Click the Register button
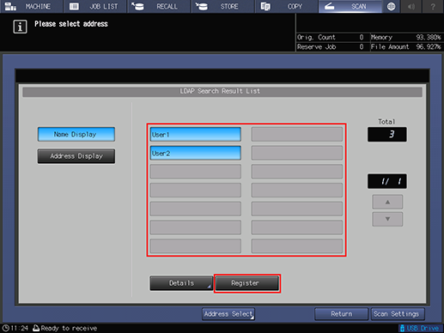The width and height of the screenshot is (444, 333). pyautogui.click(x=246, y=283)
